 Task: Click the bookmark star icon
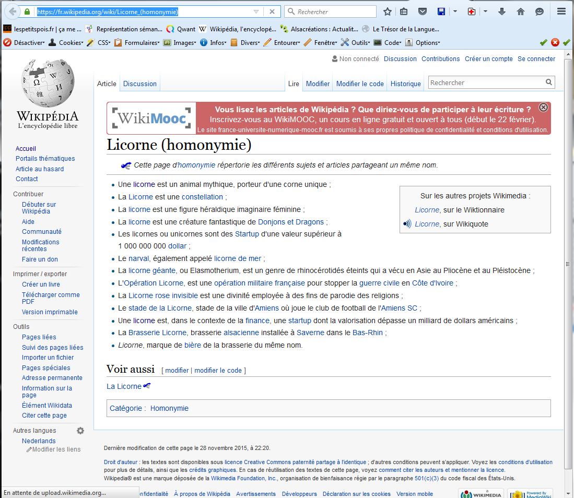[388, 11]
